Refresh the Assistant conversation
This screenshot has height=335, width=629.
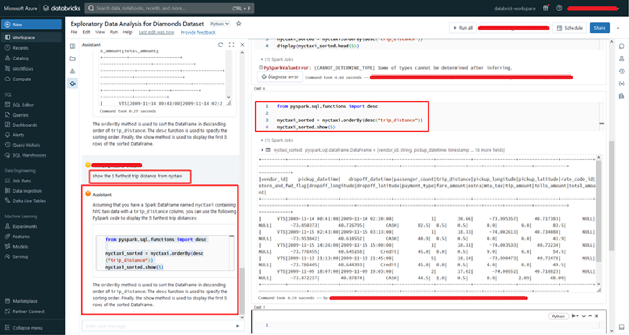point(220,45)
